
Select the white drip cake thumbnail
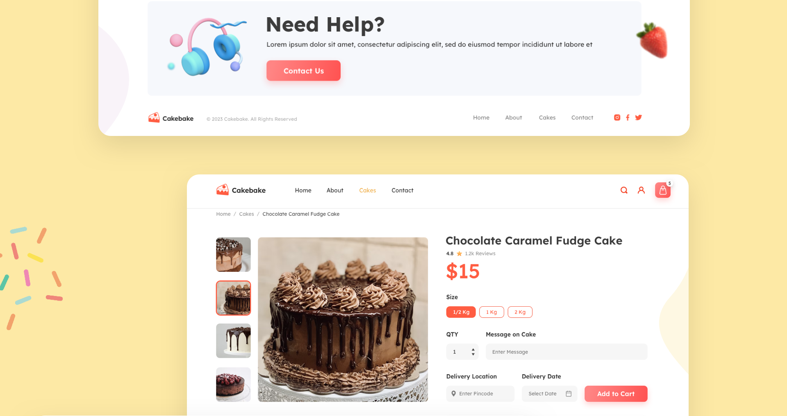(x=233, y=341)
